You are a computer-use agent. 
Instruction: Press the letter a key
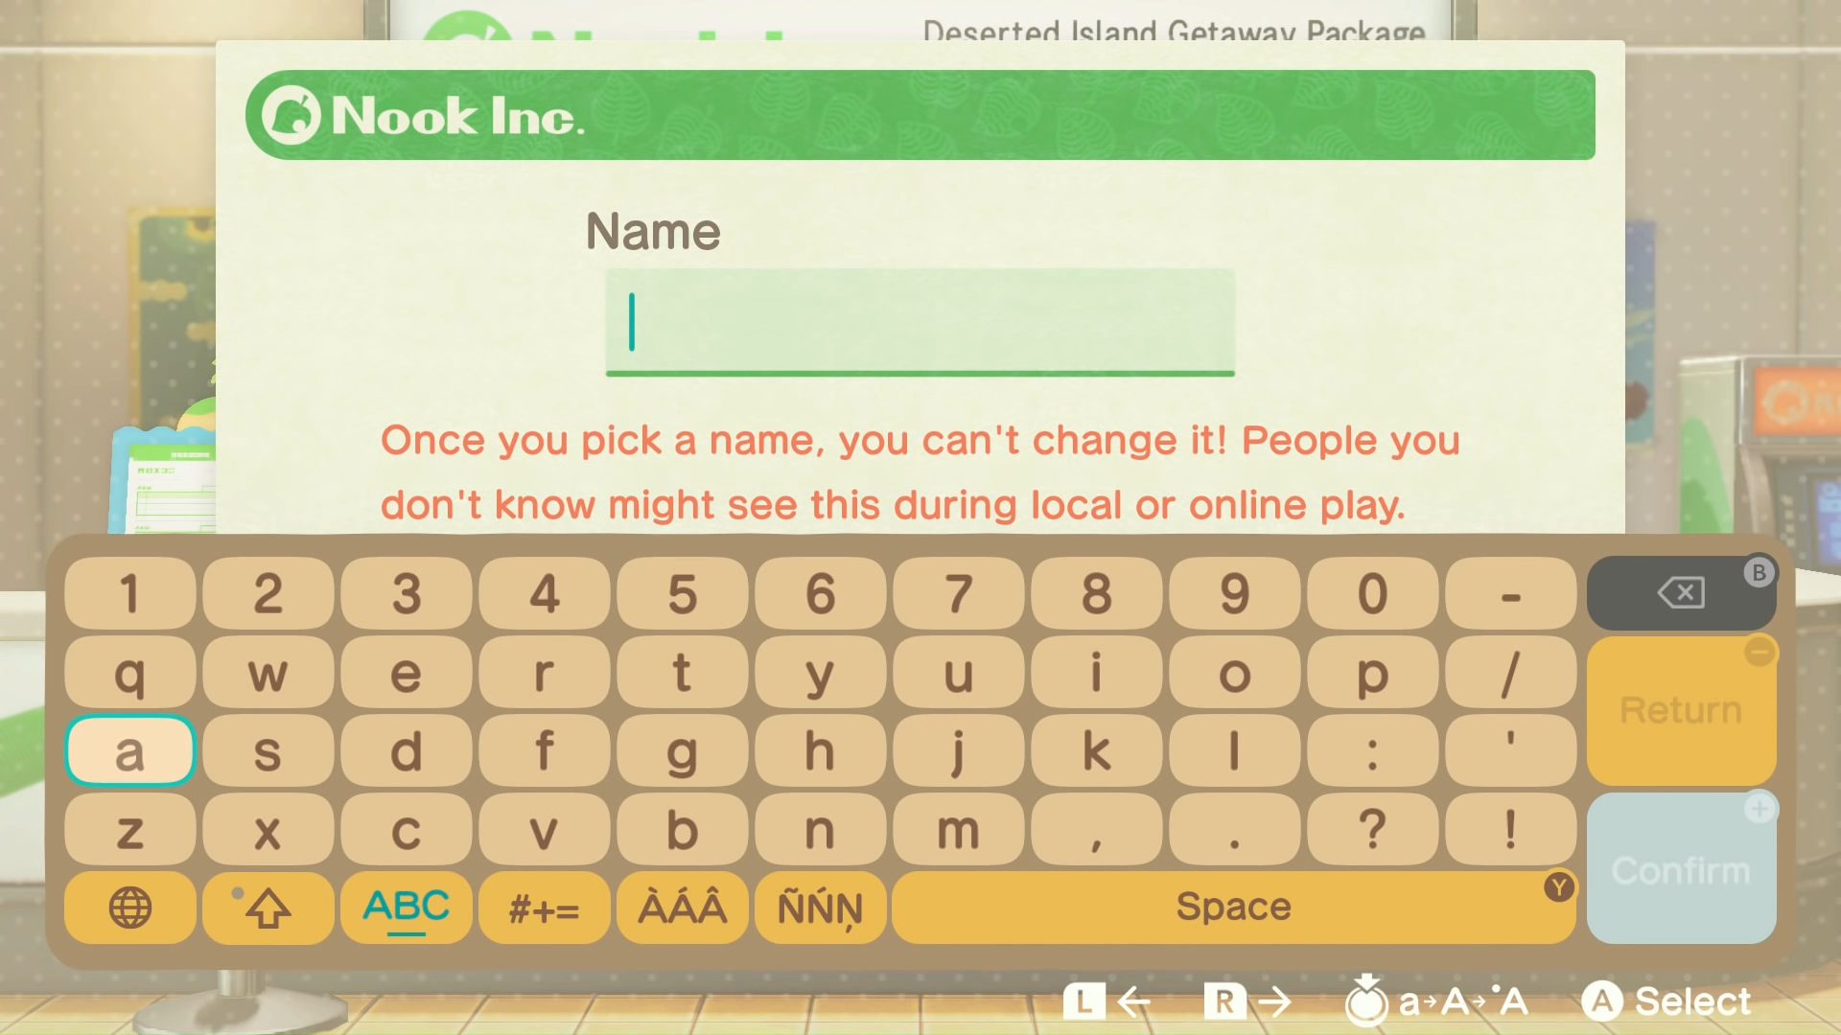tap(129, 750)
